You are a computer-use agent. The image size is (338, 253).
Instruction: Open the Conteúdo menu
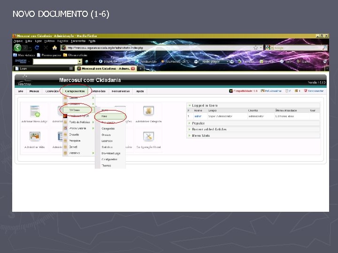52,91
